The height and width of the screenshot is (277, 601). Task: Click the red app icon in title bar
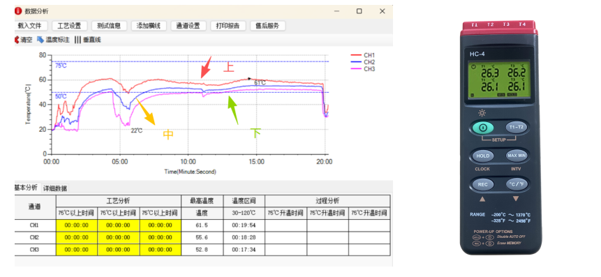pos(17,11)
